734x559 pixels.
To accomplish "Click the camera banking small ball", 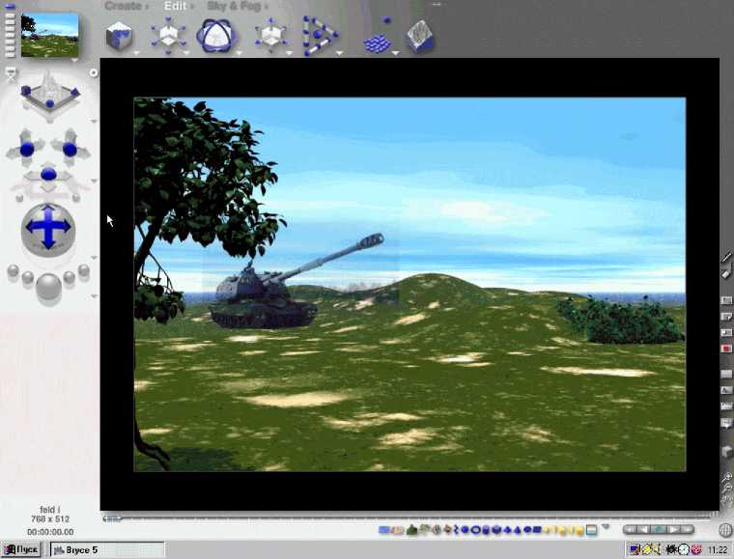I will click(x=19, y=197).
